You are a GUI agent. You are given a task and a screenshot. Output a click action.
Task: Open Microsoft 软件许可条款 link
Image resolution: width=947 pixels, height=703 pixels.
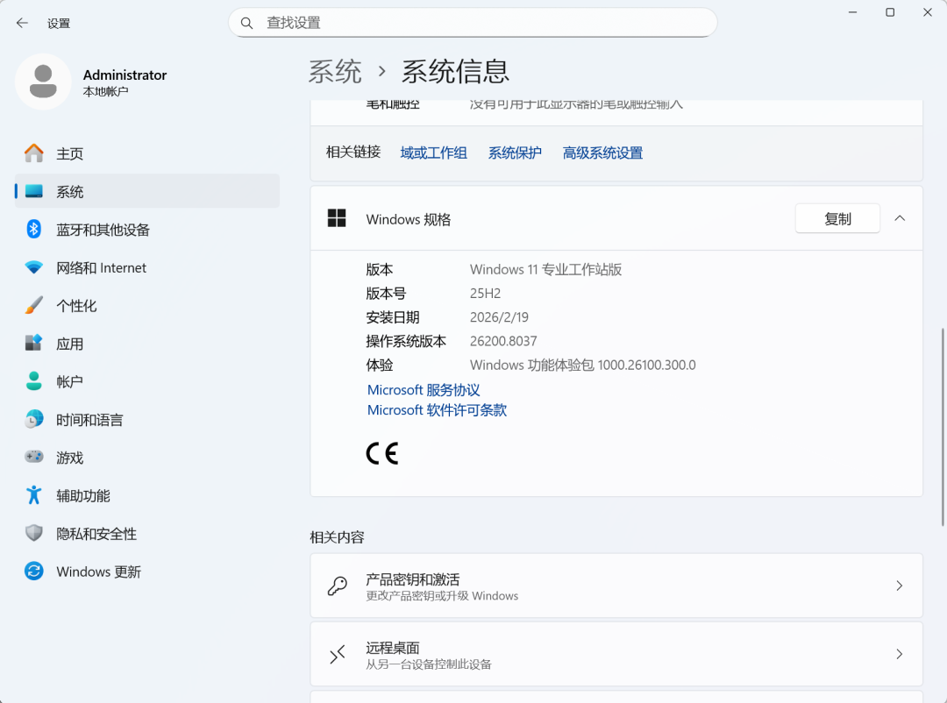437,410
